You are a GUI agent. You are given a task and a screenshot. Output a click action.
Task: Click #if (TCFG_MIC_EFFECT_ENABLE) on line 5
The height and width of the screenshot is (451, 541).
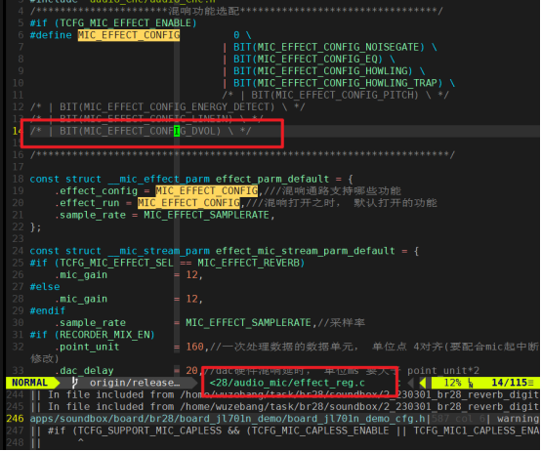coord(113,23)
